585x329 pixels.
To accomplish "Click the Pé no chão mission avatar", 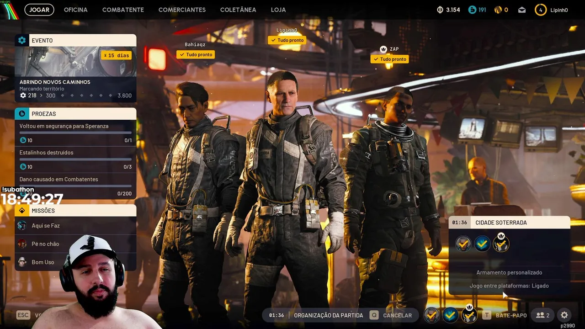I will point(22,244).
